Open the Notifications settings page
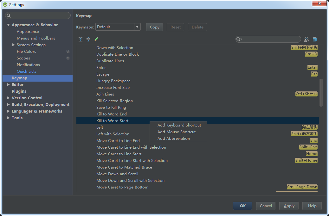The image size is (329, 216). coord(28,65)
